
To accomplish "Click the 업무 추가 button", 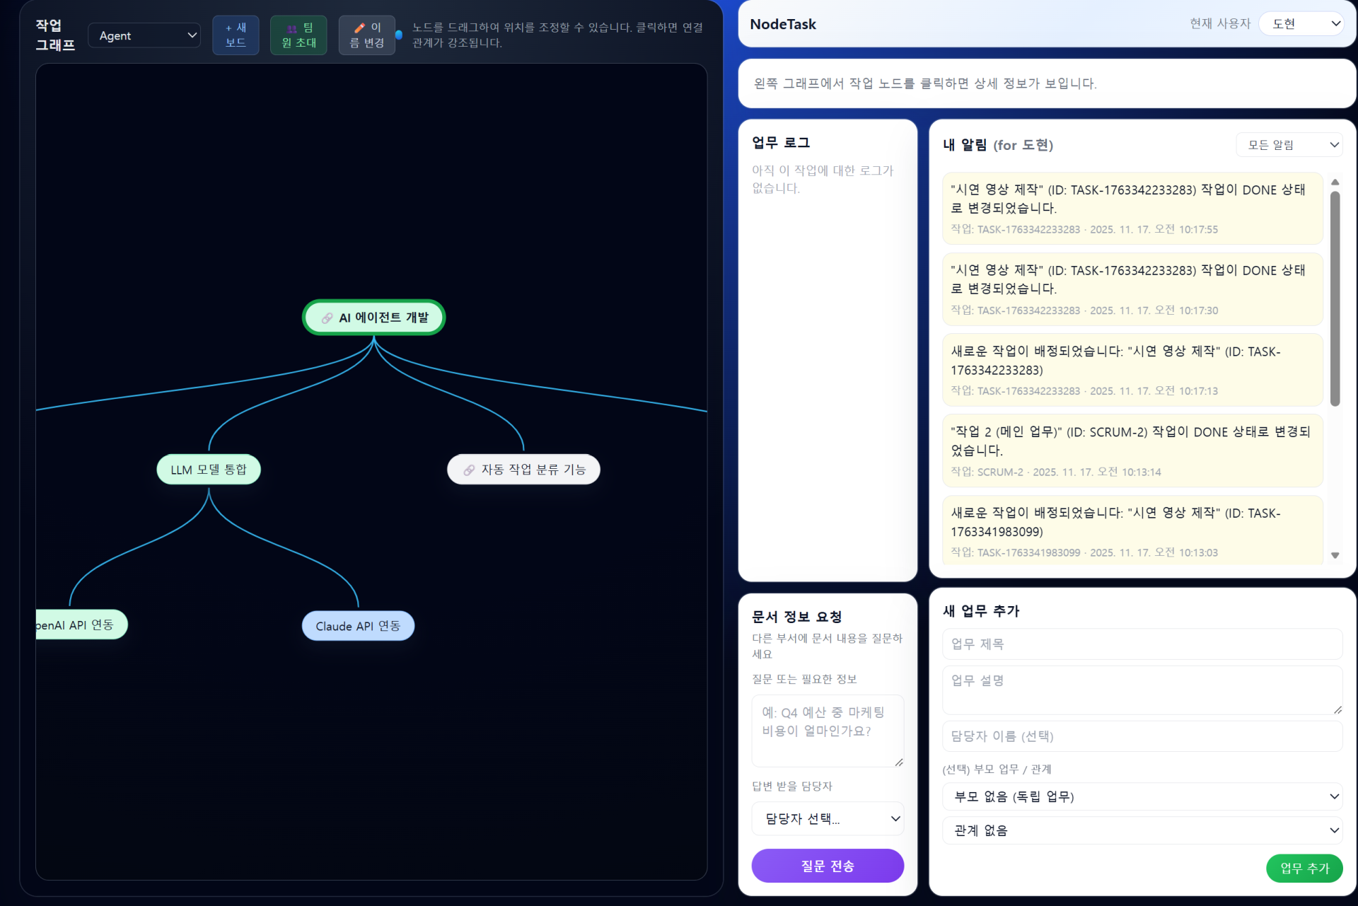I will coord(1304,868).
